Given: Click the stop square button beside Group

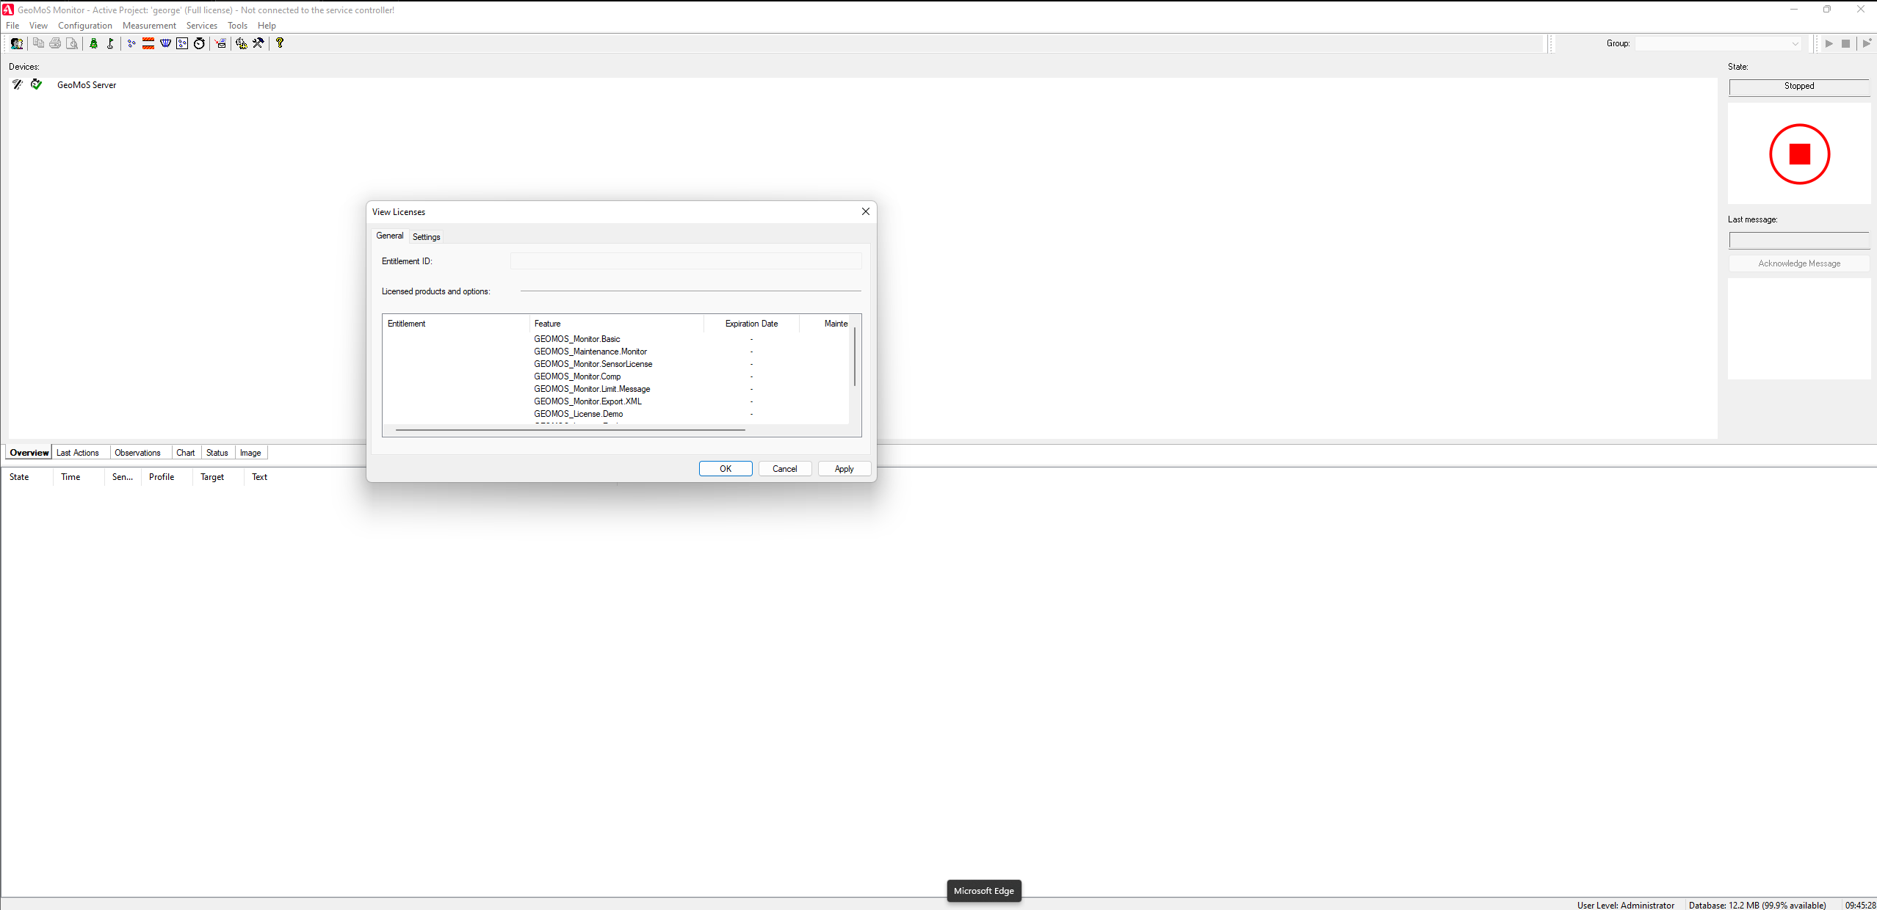Looking at the screenshot, I should pyautogui.click(x=1845, y=43).
